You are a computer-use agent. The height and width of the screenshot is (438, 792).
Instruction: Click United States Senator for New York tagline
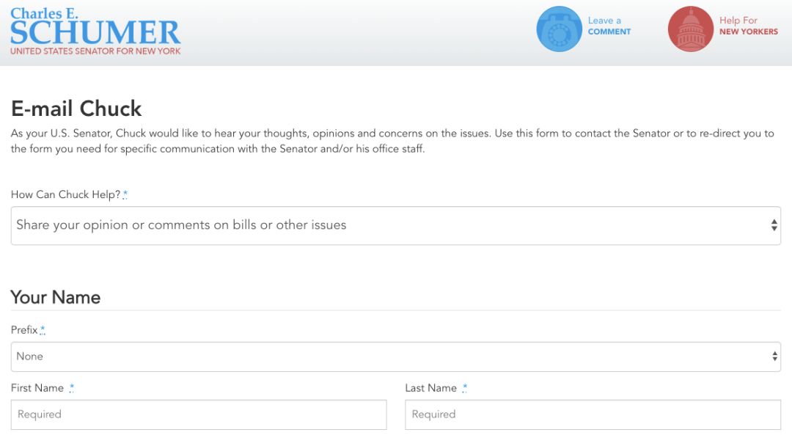click(x=95, y=51)
